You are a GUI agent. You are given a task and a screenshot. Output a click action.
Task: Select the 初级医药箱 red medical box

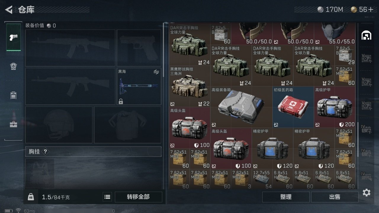[x=293, y=107]
